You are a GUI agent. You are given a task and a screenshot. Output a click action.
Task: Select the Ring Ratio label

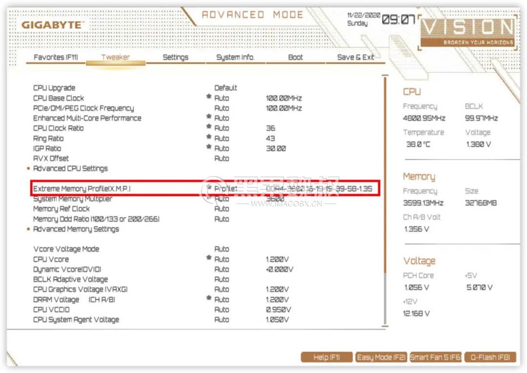click(x=48, y=138)
